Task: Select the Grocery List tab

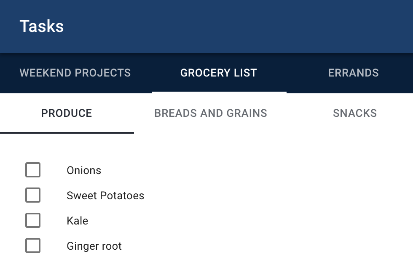Action: 219,73
